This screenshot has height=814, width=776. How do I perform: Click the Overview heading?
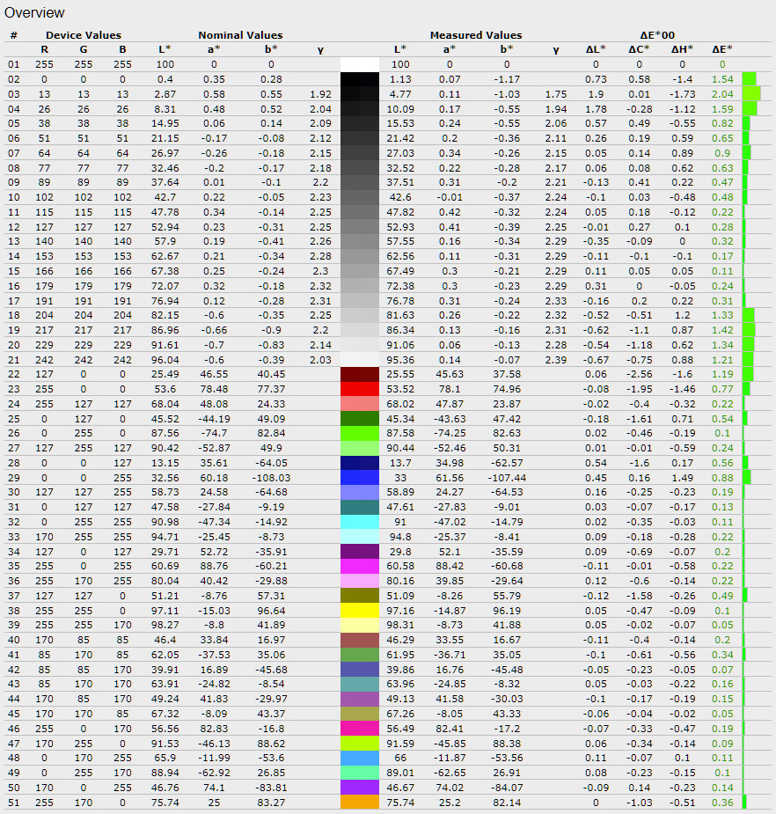pyautogui.click(x=34, y=13)
